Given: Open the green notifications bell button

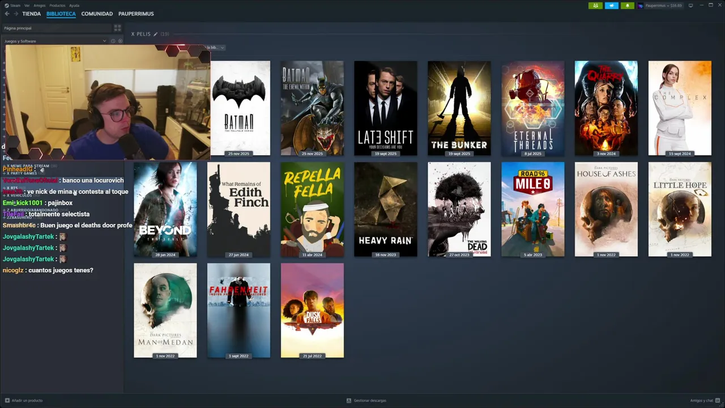Looking at the screenshot, I should [628, 6].
